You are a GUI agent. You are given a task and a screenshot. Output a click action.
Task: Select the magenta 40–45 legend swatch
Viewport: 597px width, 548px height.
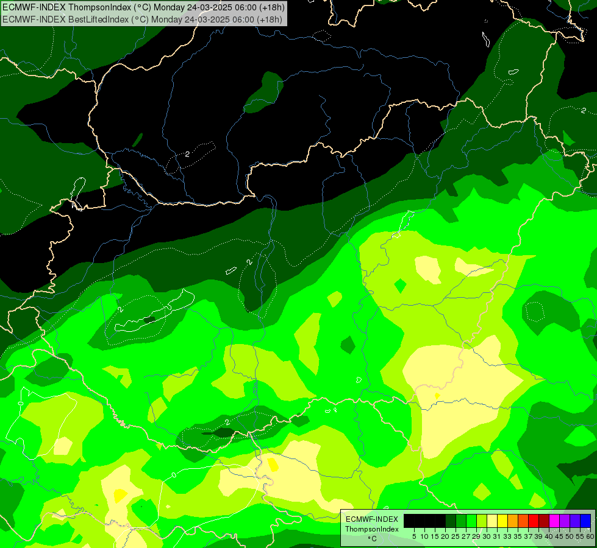pos(554,521)
